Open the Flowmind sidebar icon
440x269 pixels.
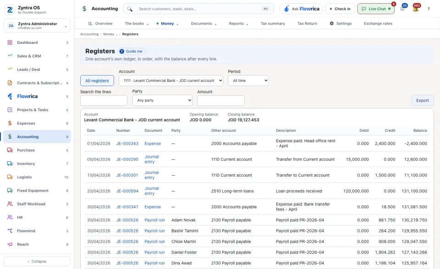(x=10, y=231)
